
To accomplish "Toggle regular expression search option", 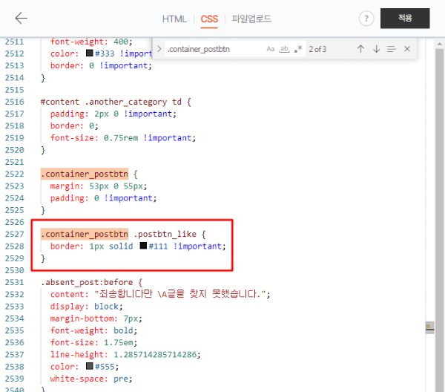I will click(298, 49).
